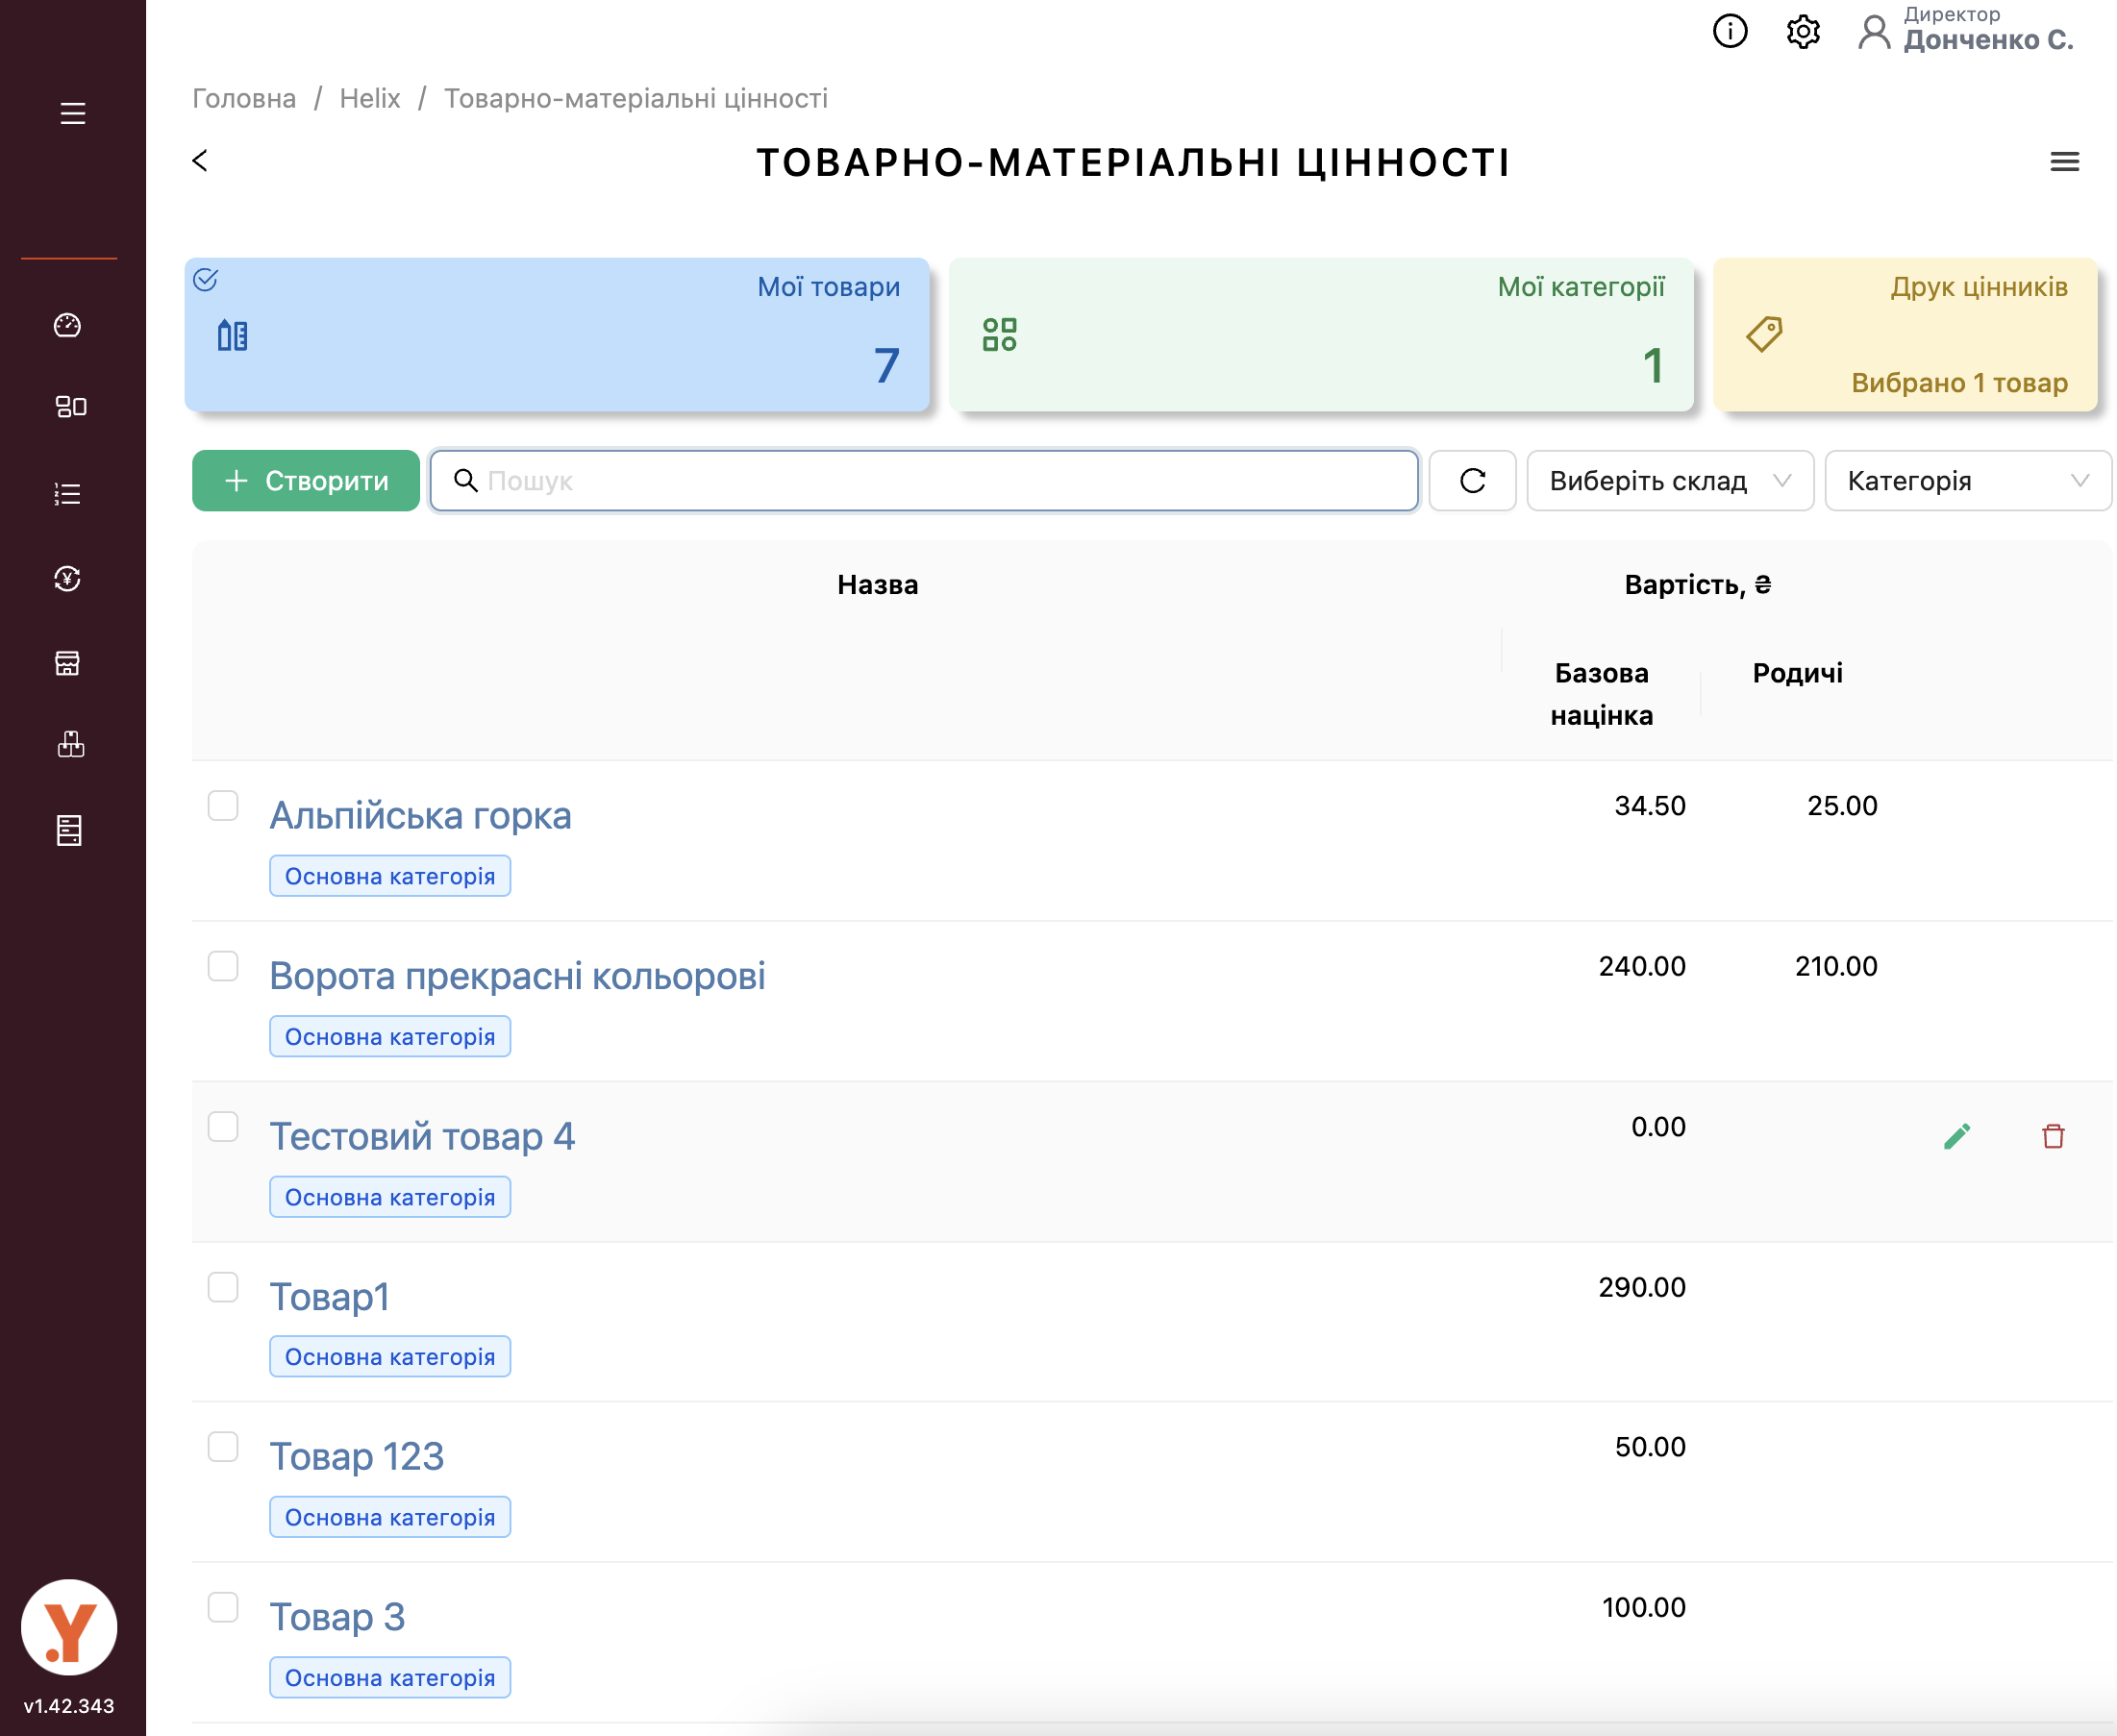
Task: Open the store sidebar icon
Action: 68,663
